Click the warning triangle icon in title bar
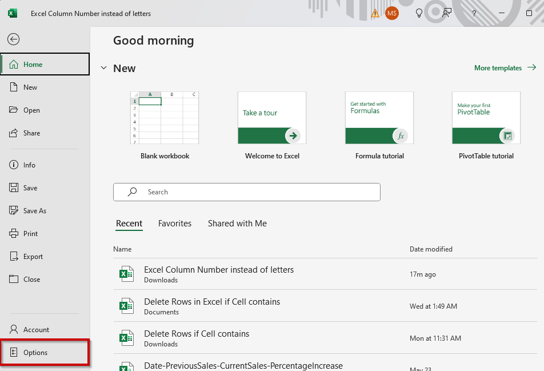 tap(375, 13)
